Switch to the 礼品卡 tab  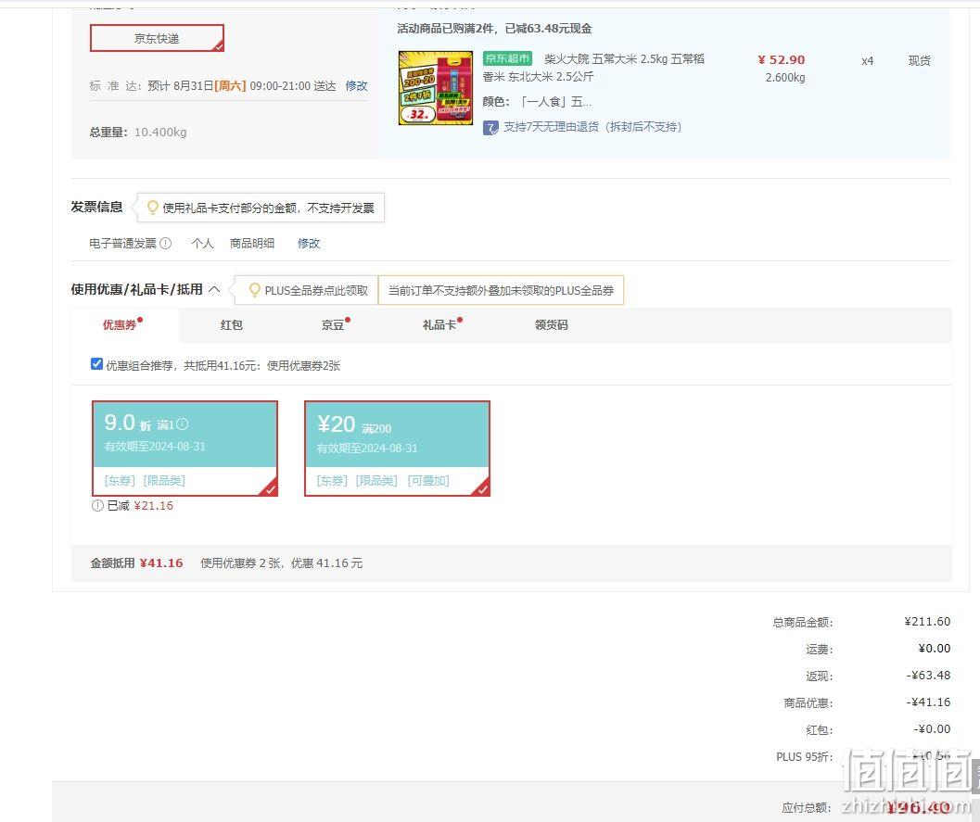point(439,324)
